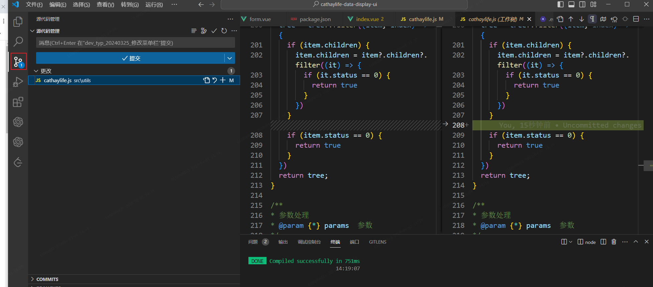Customize layout icon in title bar

593,4
